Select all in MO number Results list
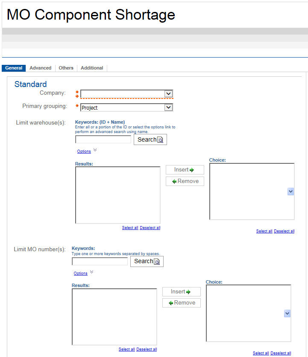This screenshot has width=308, height=357. (126, 349)
